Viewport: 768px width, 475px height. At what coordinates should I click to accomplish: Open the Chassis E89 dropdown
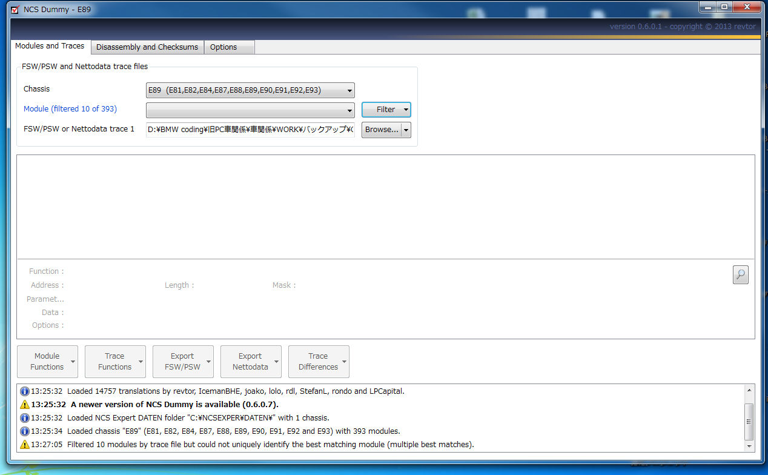pos(250,90)
